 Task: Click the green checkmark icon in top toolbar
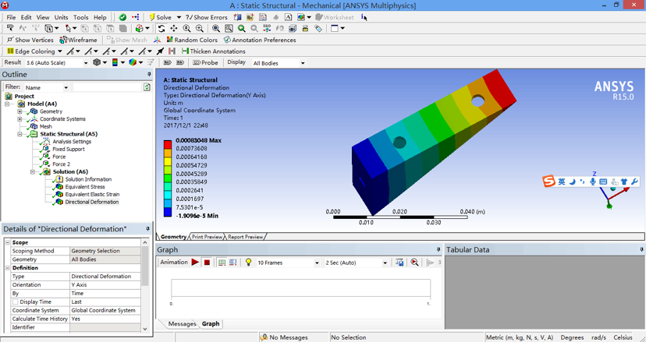click(122, 17)
